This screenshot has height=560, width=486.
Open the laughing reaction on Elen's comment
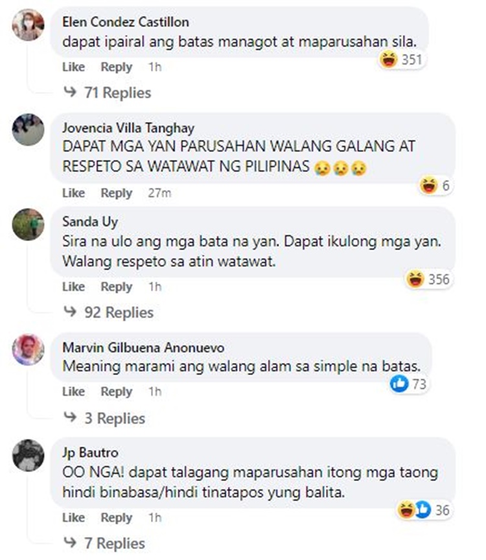[x=401, y=59]
